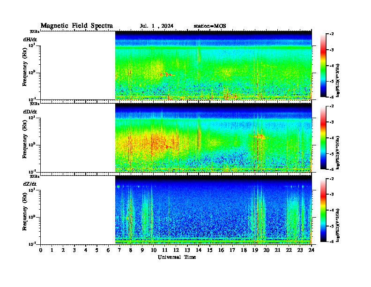Click the 32Hz label above dZ/dt panel
This screenshot has width=371, height=287.
[x=35, y=176]
